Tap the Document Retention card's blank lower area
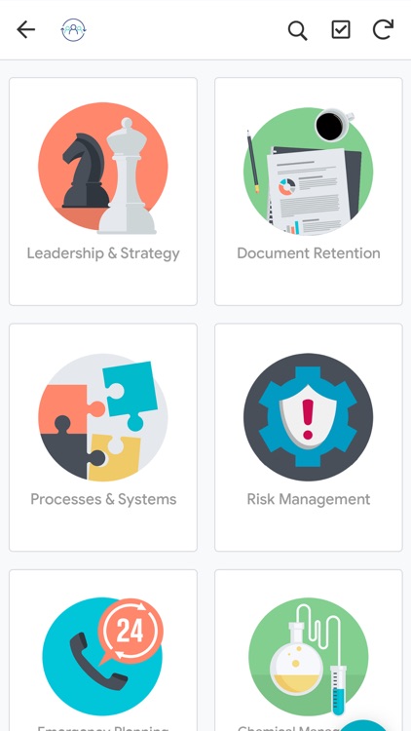The image size is (411, 731). pyautogui.click(x=309, y=284)
